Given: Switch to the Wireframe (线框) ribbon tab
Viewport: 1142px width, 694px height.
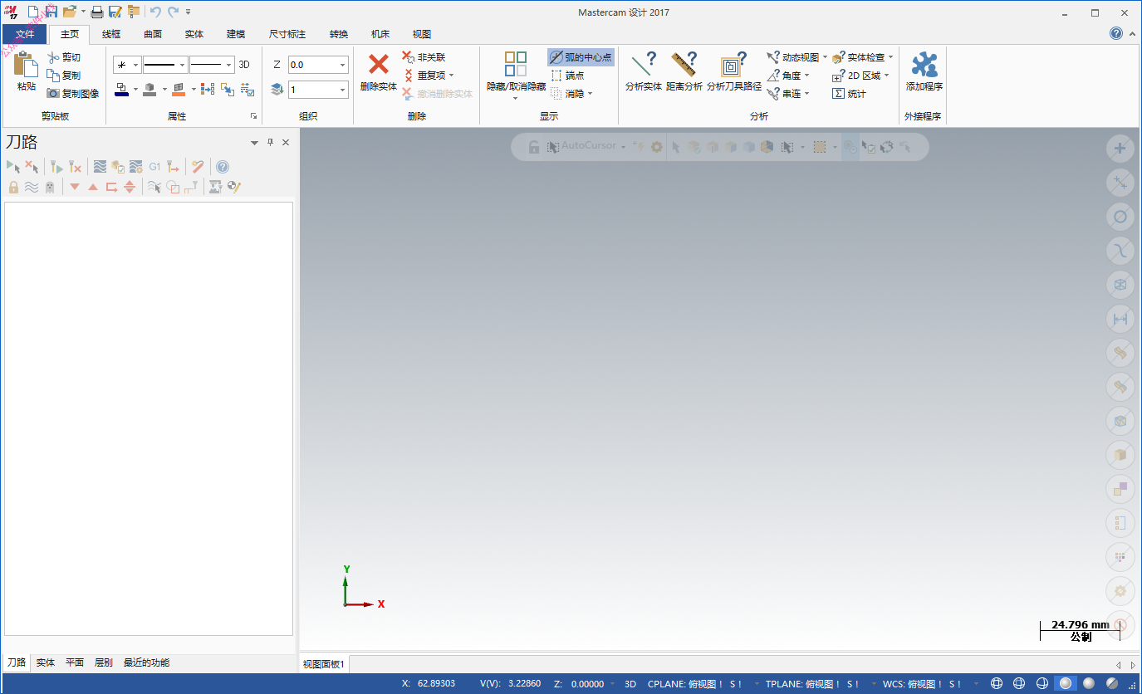Looking at the screenshot, I should tap(111, 34).
